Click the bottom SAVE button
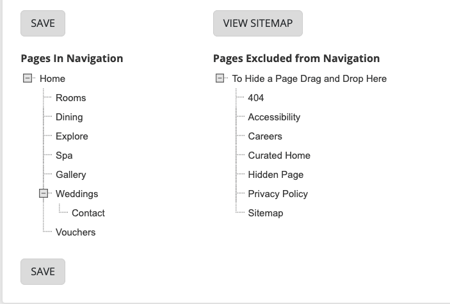The width and height of the screenshot is (450, 304). [43, 271]
